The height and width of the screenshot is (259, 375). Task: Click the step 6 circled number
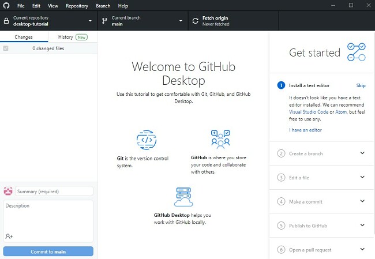(x=281, y=250)
